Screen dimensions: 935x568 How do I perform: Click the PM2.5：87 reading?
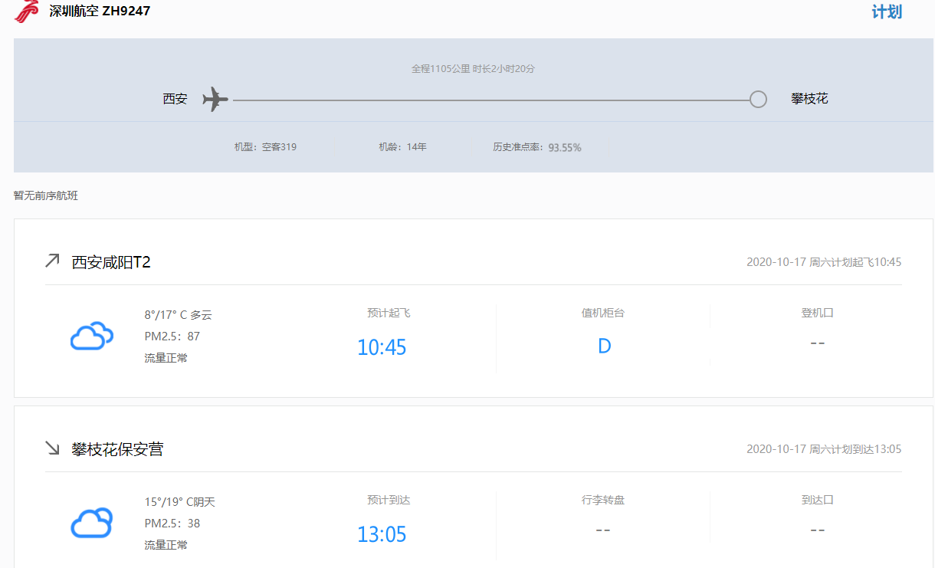(172, 336)
